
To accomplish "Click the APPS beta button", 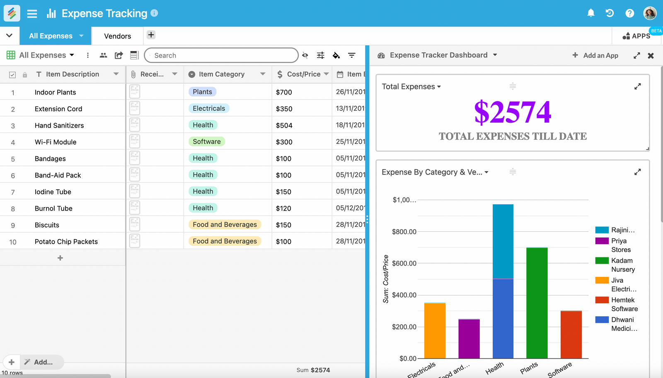I will pyautogui.click(x=637, y=36).
